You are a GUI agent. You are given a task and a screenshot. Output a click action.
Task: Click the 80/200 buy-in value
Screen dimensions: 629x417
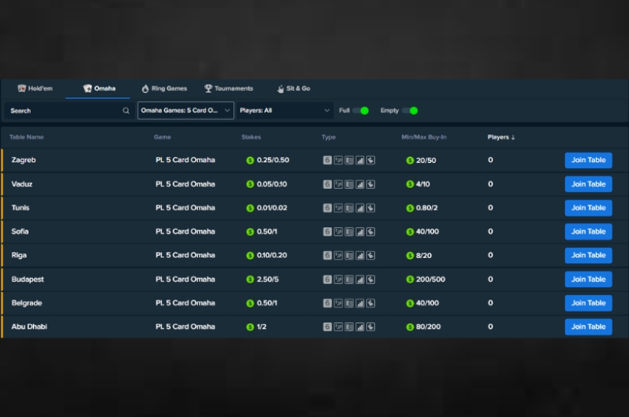(429, 326)
